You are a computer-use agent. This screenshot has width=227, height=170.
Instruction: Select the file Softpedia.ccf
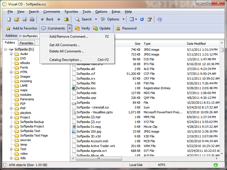tap(86, 74)
